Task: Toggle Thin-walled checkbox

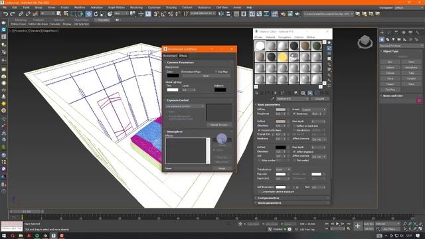Action: point(294,161)
